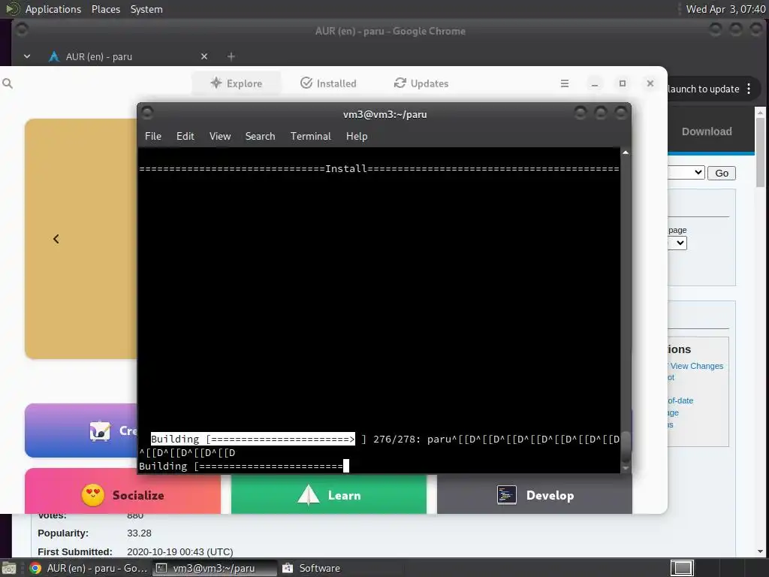Open the Develop category in Software
Image resolution: width=769 pixels, height=577 pixels.
(535, 494)
